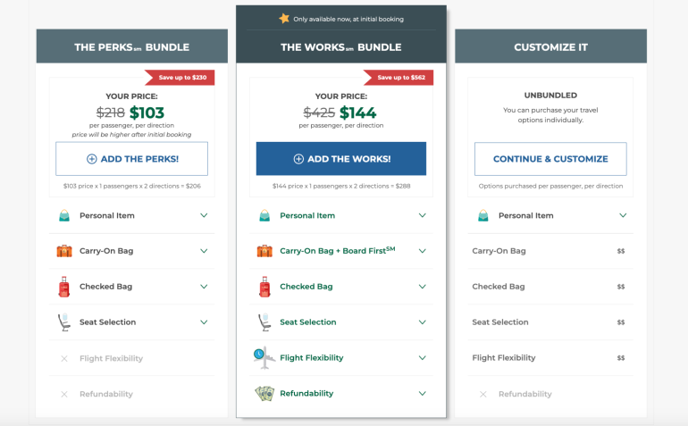Select The Works Bundle header
688x426 pixels.
[x=340, y=47]
